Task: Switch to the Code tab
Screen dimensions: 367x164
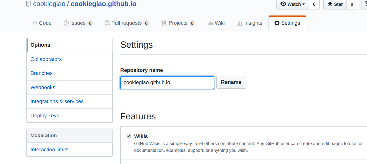Action: click(42, 23)
